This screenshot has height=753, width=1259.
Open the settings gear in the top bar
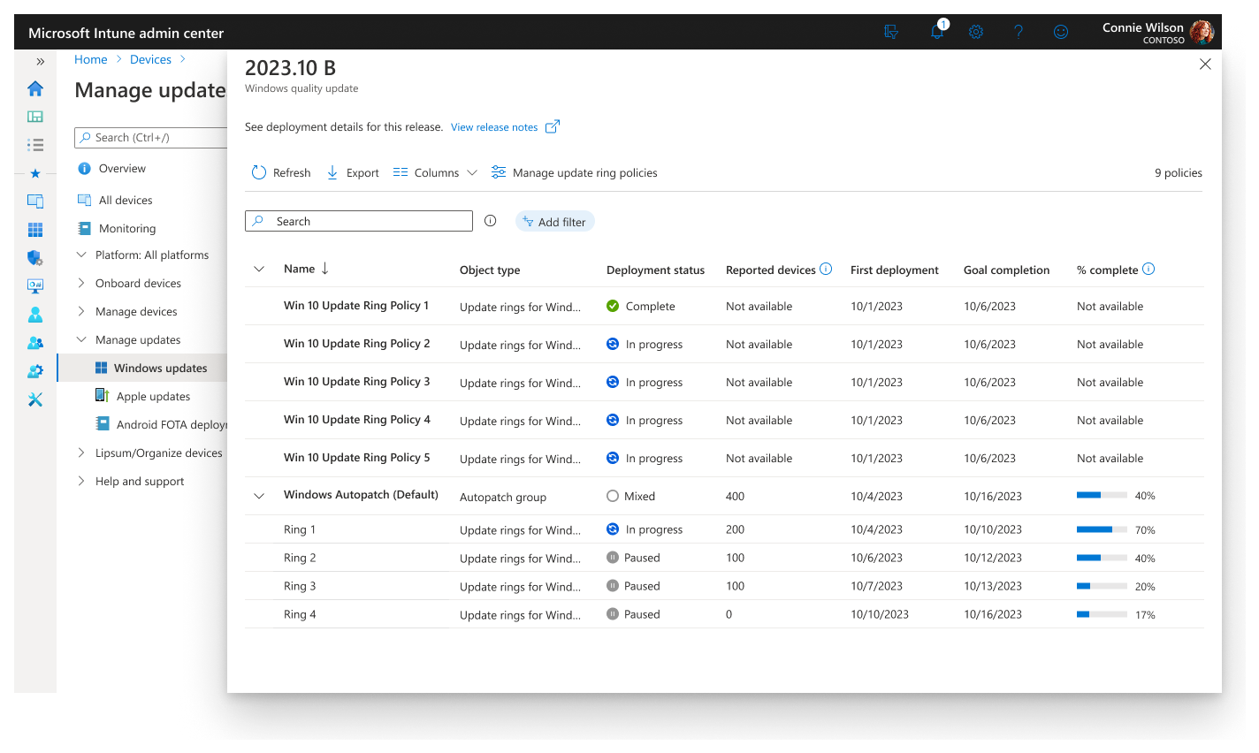[976, 32]
